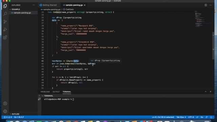Click "return dProp[i], nil" on line 49
This screenshot has width=217, height=122.
72,83
